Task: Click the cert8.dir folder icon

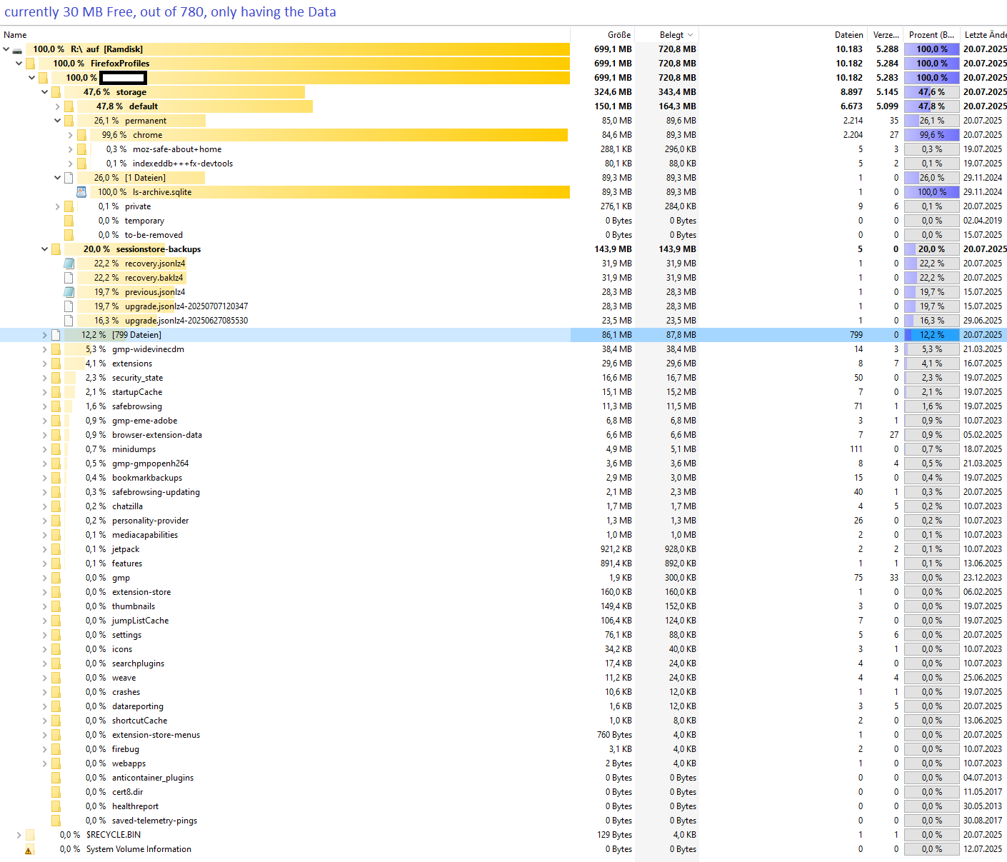Action: coord(56,792)
